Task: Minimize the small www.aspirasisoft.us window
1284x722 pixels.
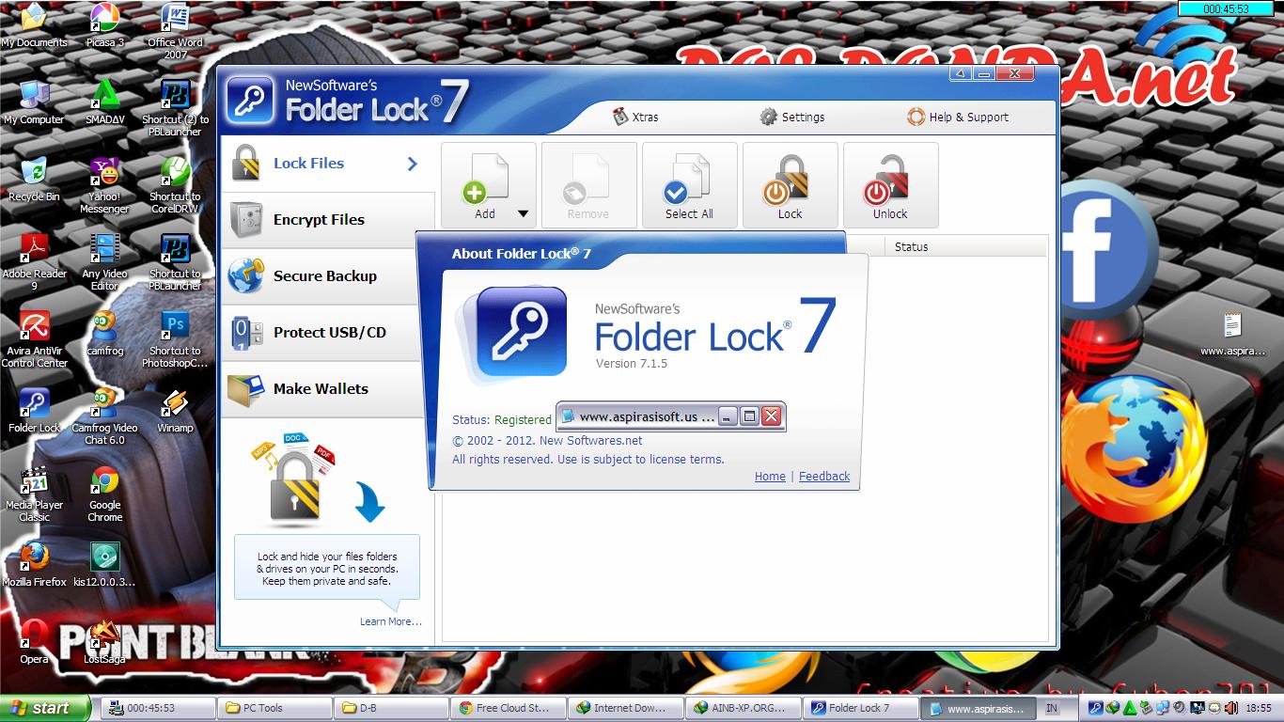Action: 728,416
